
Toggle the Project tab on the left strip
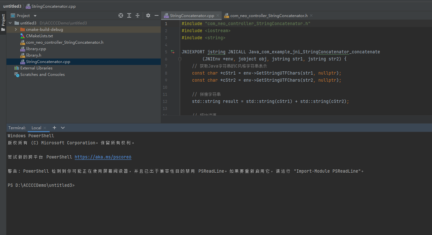click(x=3, y=23)
